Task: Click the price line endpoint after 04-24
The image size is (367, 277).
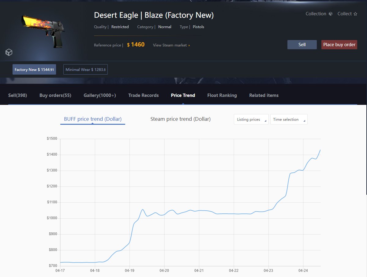Action: point(320,150)
